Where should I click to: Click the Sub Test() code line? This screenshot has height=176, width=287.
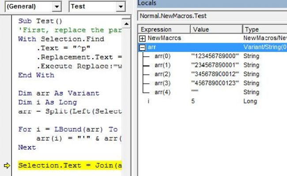[x=40, y=21]
